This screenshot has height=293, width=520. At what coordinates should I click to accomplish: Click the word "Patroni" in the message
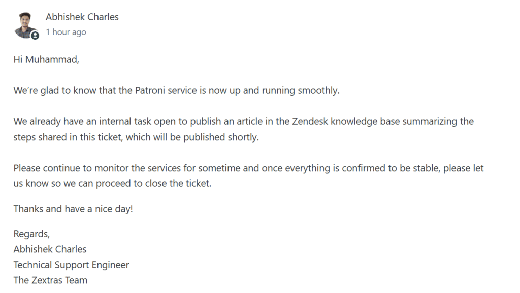(x=150, y=91)
